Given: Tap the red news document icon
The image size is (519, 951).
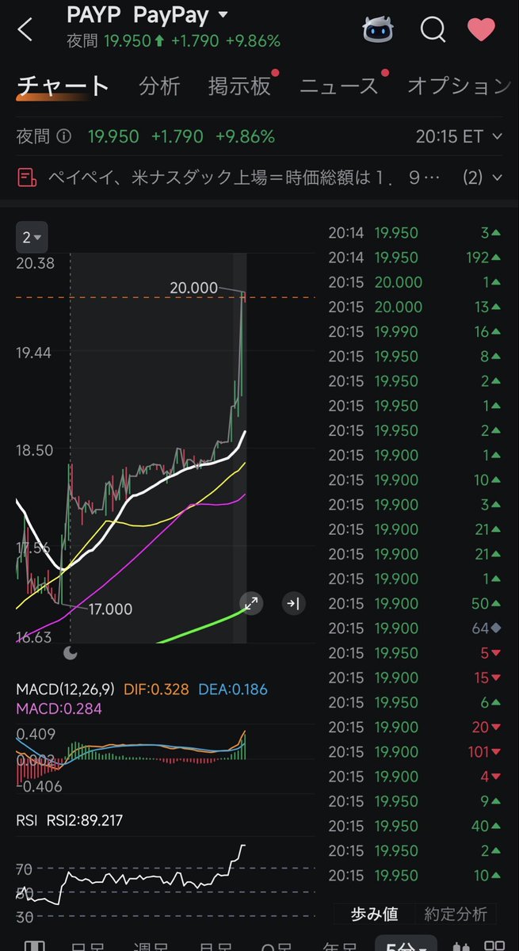Looking at the screenshot, I should [27, 177].
